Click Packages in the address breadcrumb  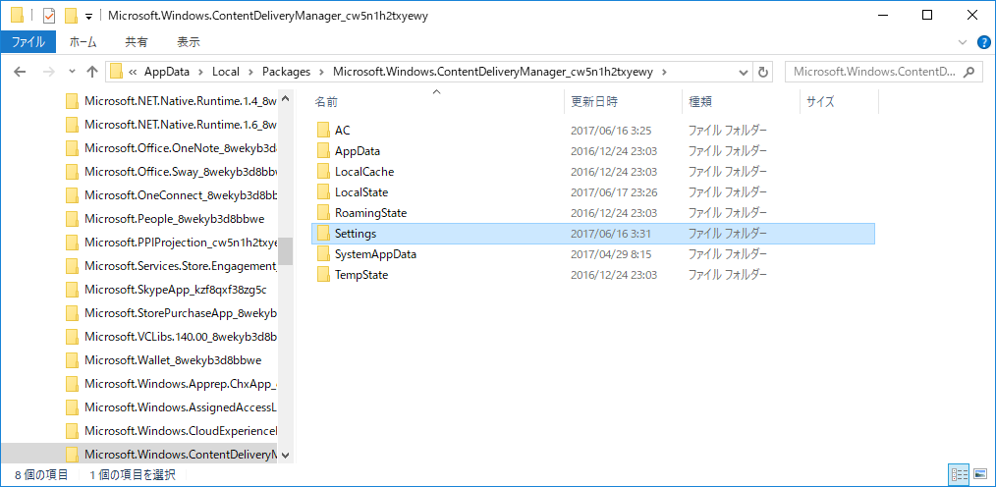(x=286, y=72)
